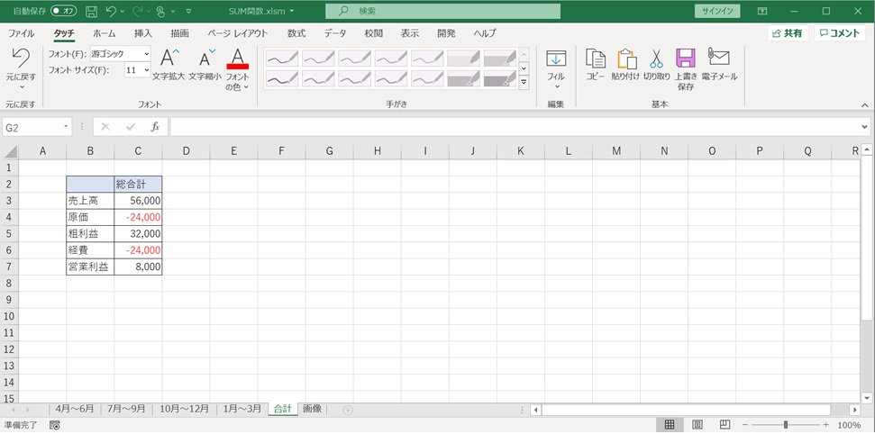Click the 文字拡大 enlarge font icon
The height and width of the screenshot is (434, 875).
[x=169, y=59]
